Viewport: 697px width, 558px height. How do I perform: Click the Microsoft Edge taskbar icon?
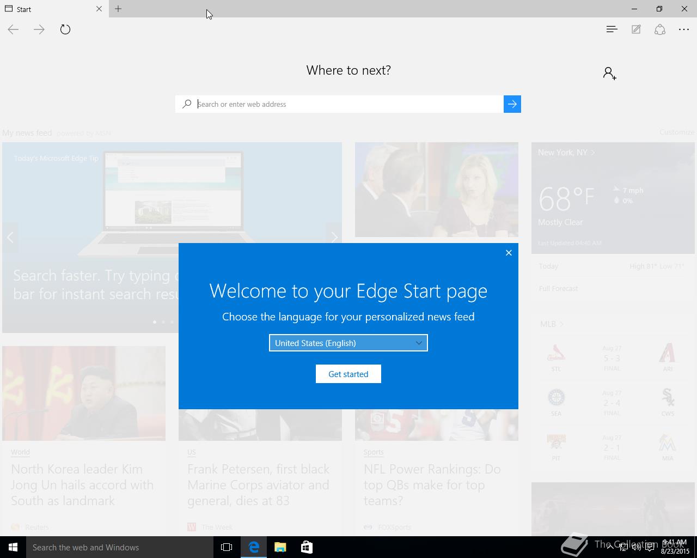pyautogui.click(x=254, y=547)
